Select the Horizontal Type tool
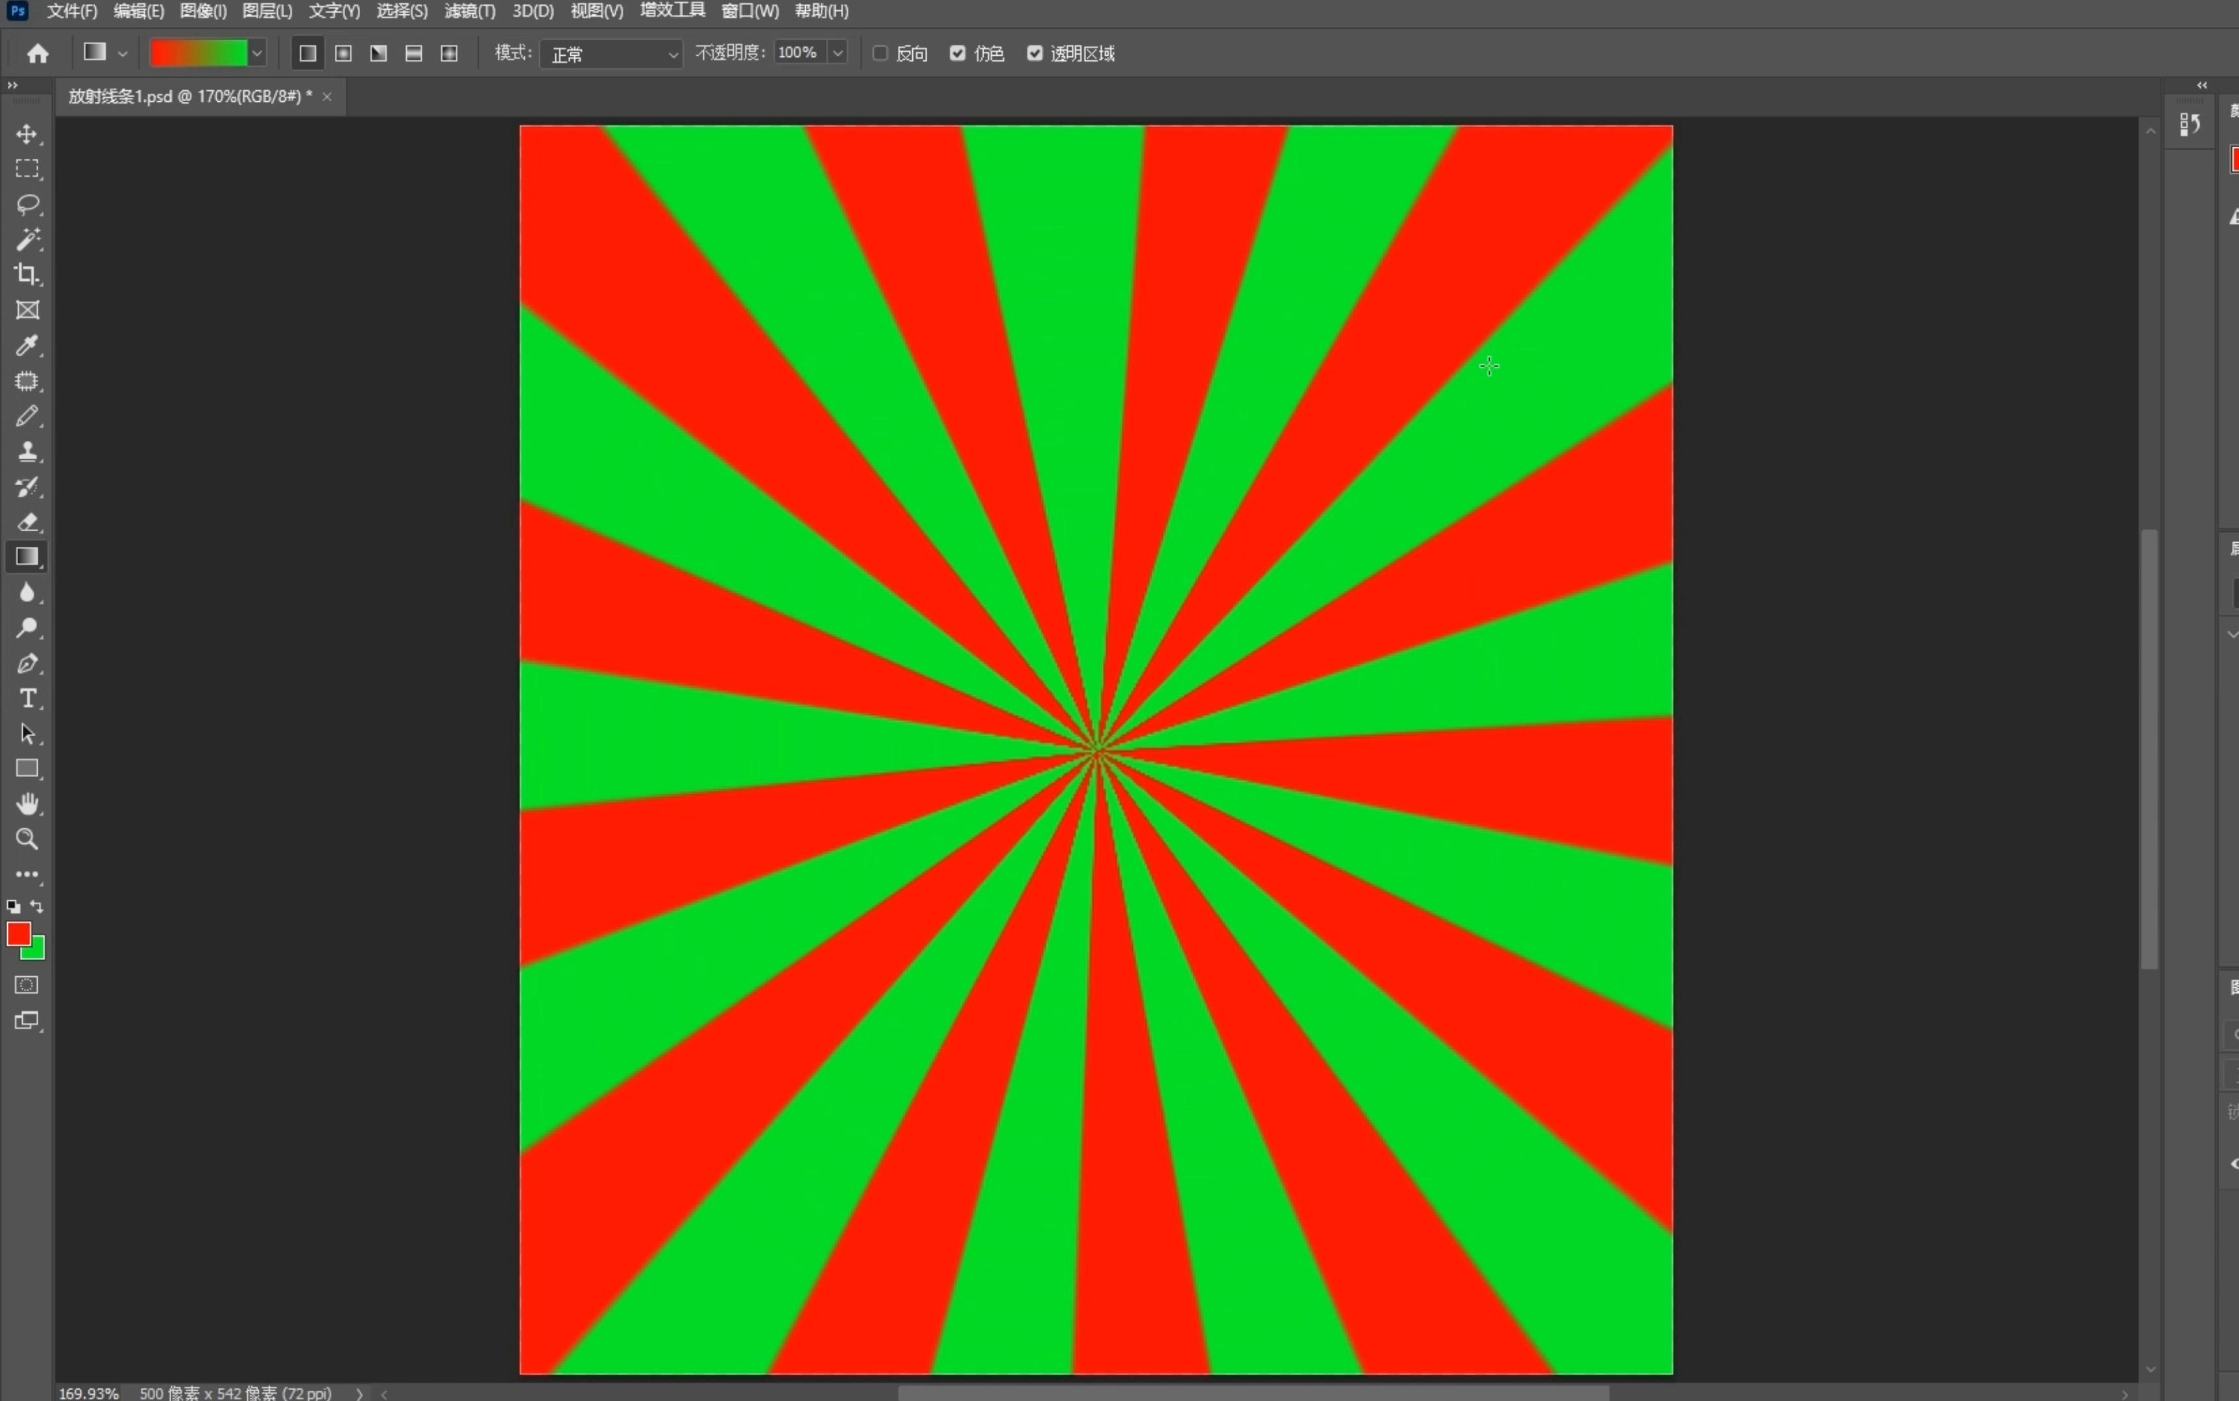 pos(27,698)
